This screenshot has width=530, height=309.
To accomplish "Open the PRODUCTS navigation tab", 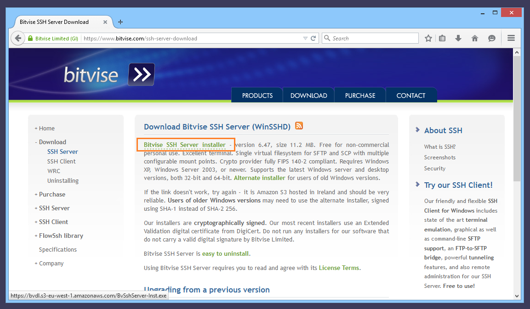I will 257,95.
